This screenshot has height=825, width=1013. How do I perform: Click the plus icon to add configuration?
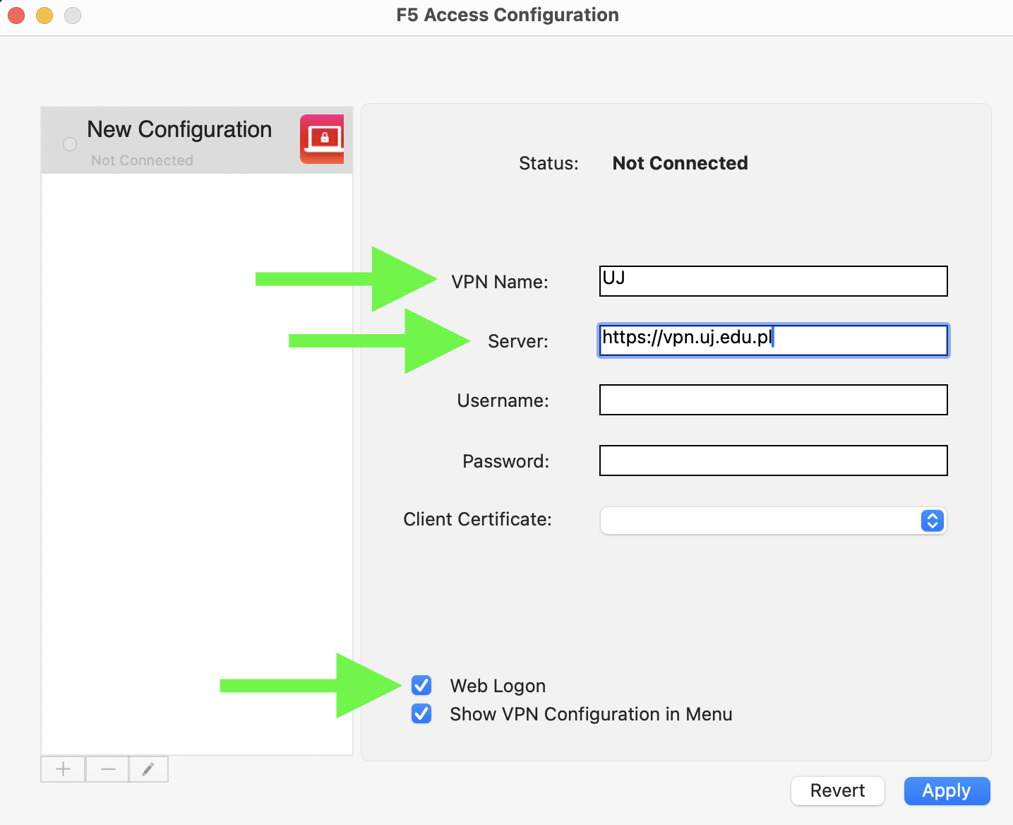click(63, 769)
